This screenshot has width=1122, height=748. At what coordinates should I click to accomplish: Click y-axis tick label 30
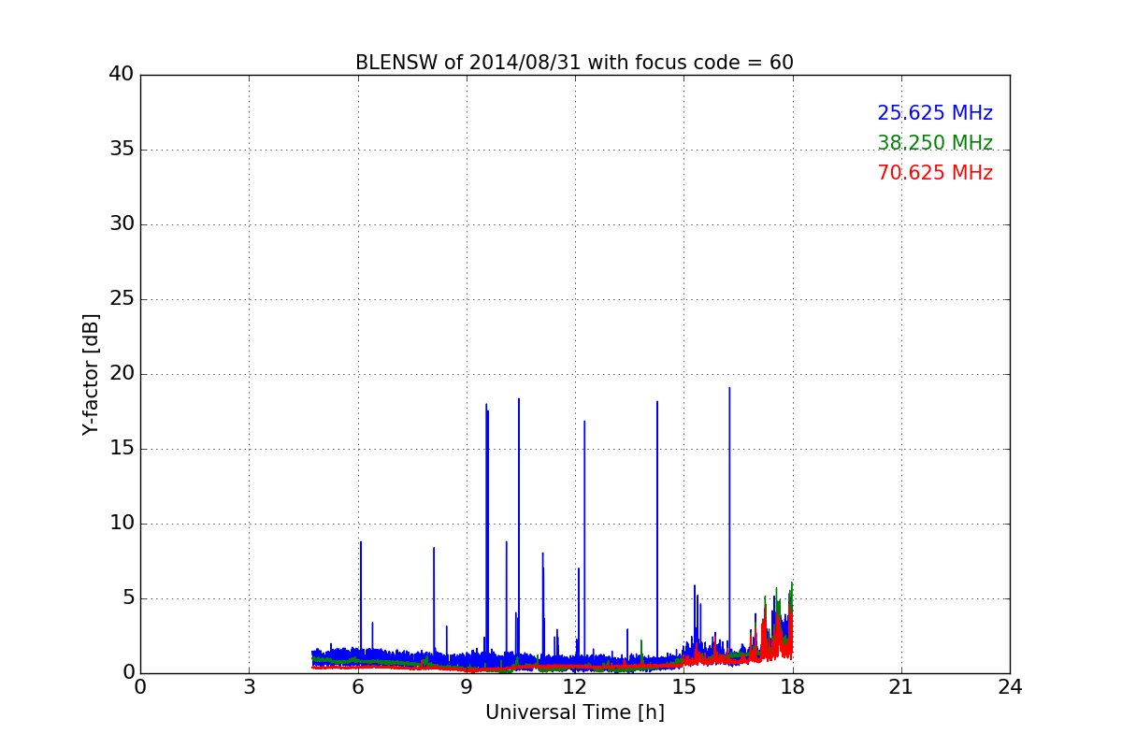pos(121,224)
